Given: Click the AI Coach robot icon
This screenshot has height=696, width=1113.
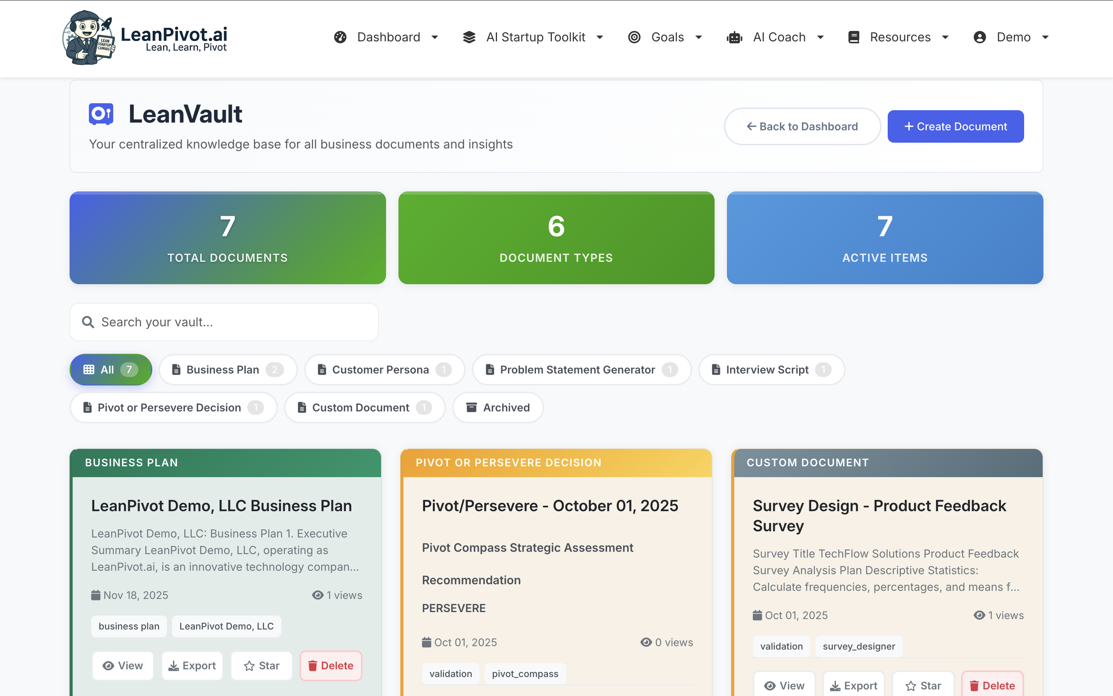Looking at the screenshot, I should click(734, 37).
